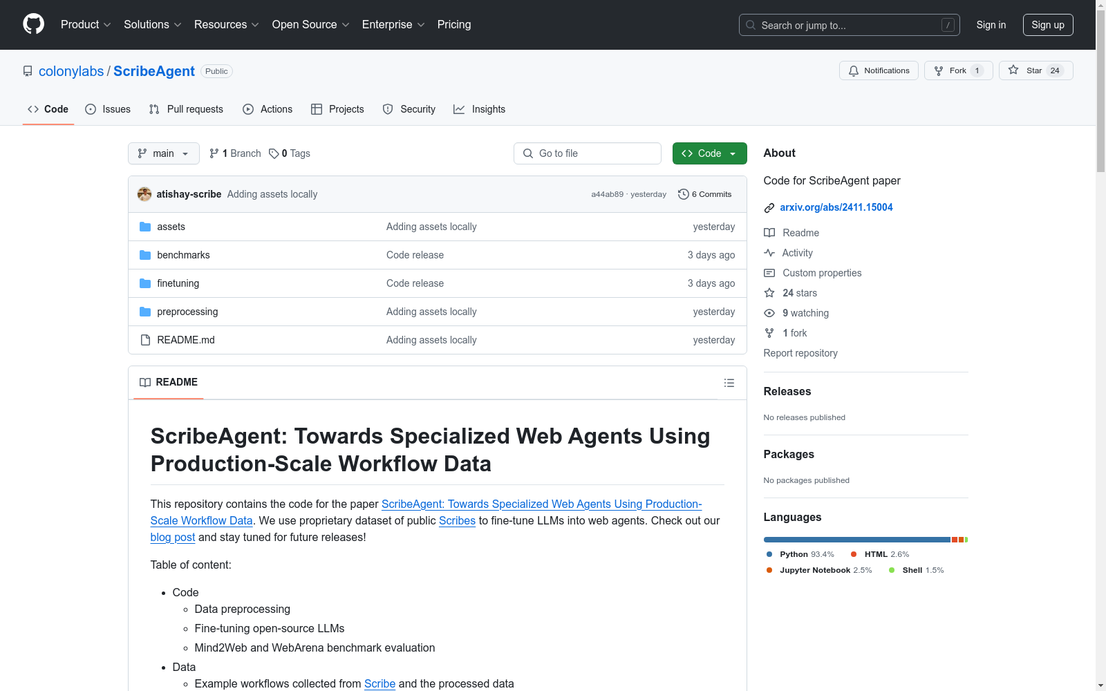This screenshot has width=1106, height=691.
Task: Switch to the Pull requests tab
Action: (x=186, y=109)
